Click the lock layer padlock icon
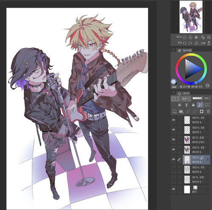This screenshot has width=212, height=210. tap(193, 105)
